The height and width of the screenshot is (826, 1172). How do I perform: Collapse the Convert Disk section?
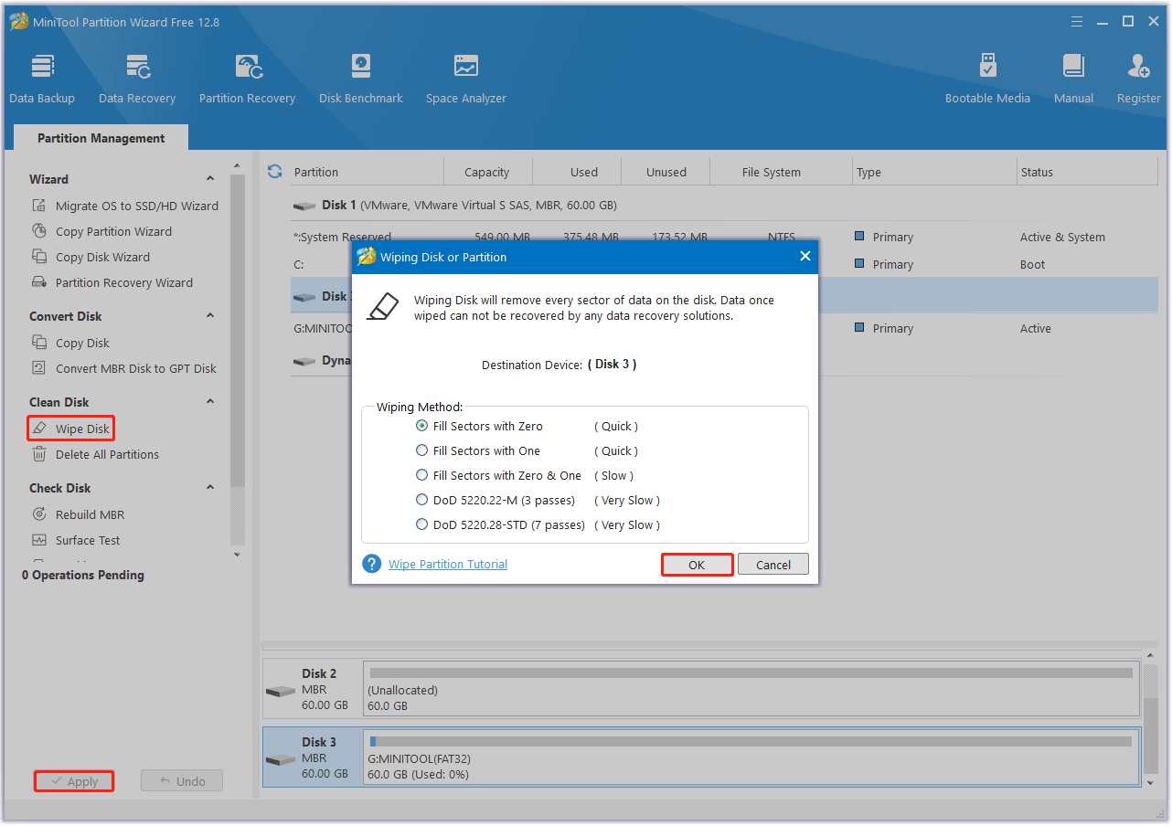coord(210,316)
